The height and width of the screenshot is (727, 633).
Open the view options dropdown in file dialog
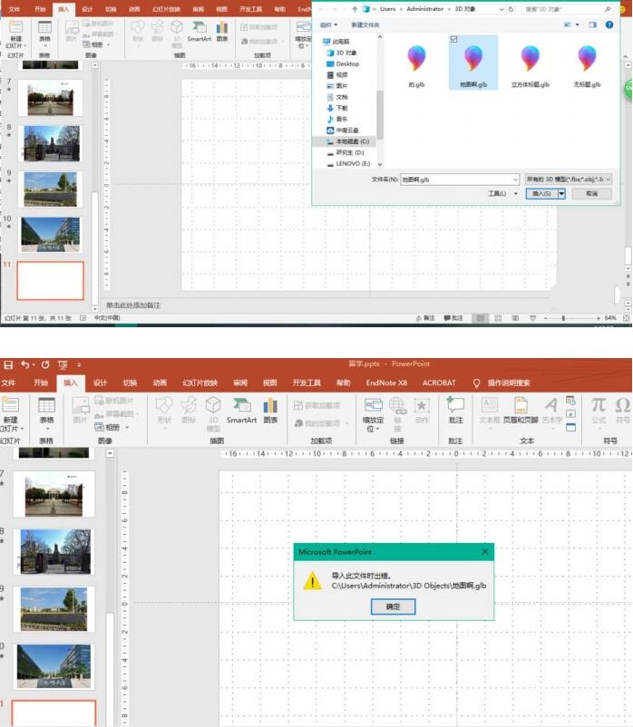577,24
